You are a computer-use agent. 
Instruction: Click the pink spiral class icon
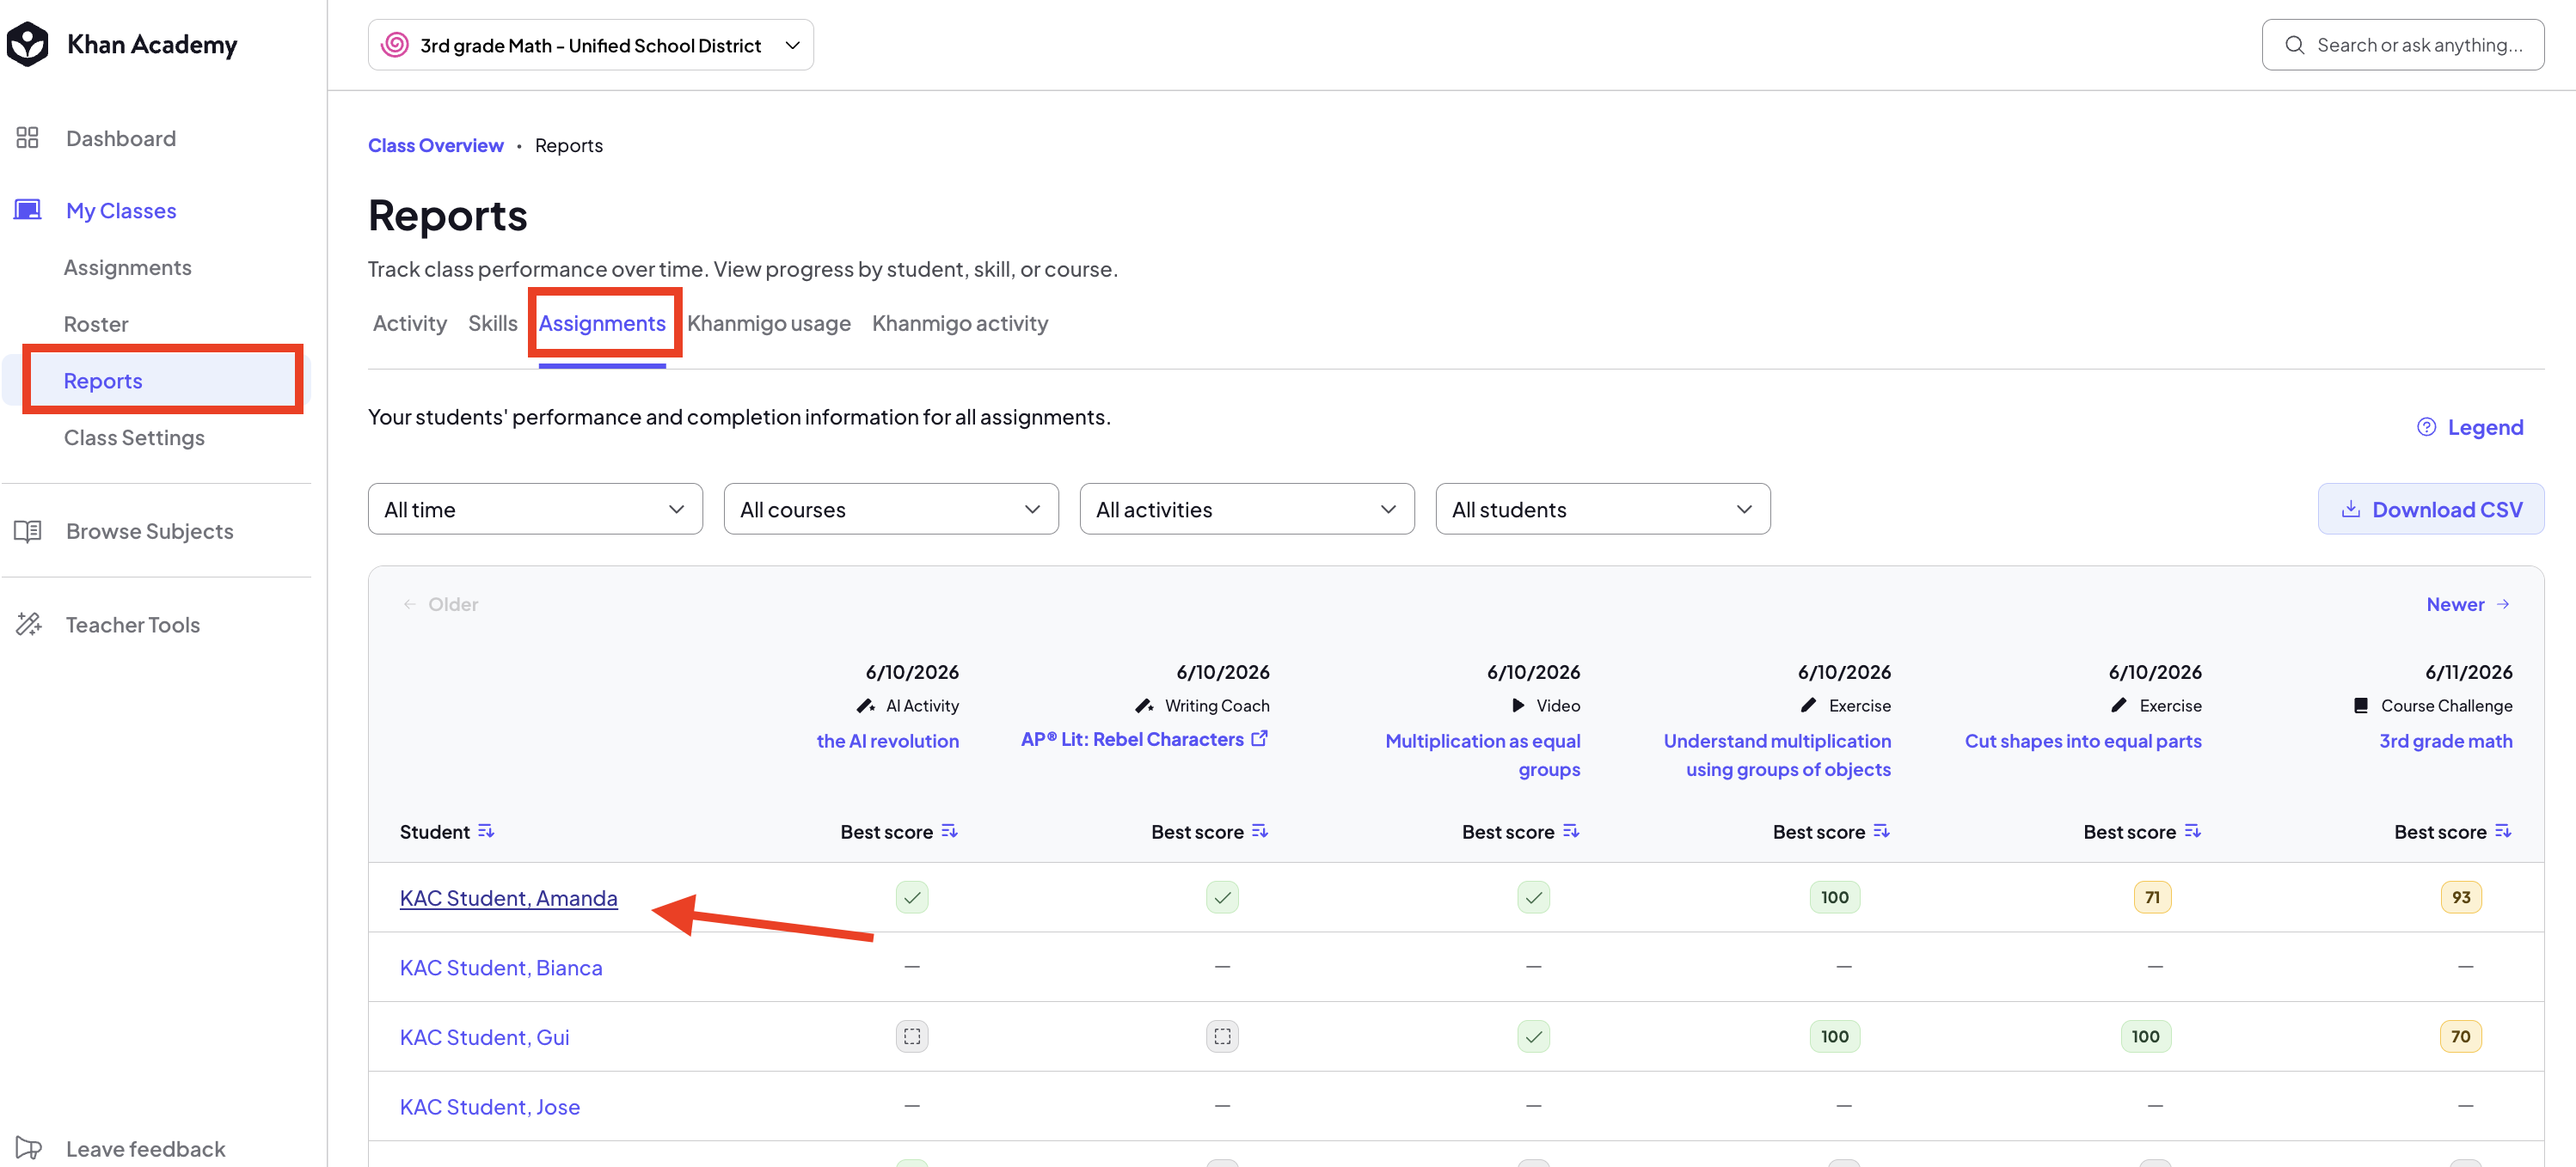point(395,45)
